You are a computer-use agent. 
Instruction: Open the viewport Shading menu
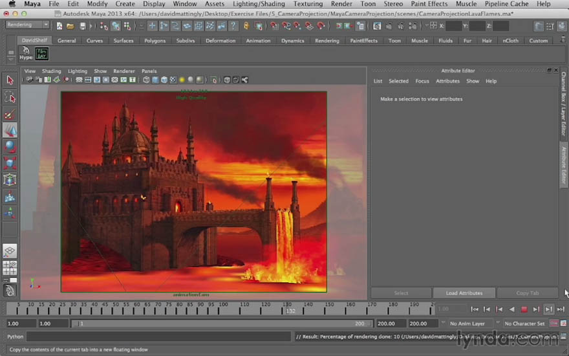pyautogui.click(x=52, y=71)
